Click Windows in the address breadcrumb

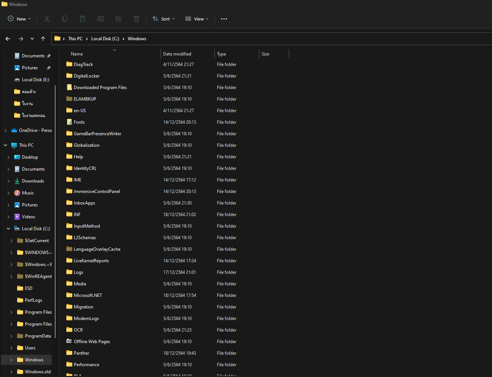tap(137, 39)
